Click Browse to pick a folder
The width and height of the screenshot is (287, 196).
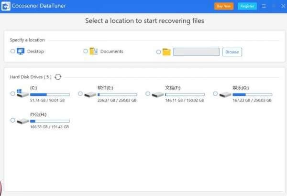pos(232,52)
